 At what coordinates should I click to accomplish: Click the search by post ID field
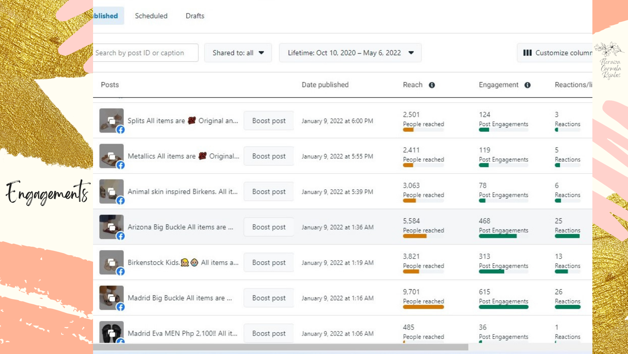[x=145, y=53]
